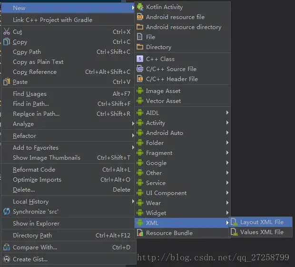Expand the Local History submenu arrow

(x=133, y=201)
